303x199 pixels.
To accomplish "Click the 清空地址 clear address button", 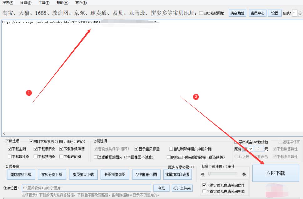I will pos(238,13).
